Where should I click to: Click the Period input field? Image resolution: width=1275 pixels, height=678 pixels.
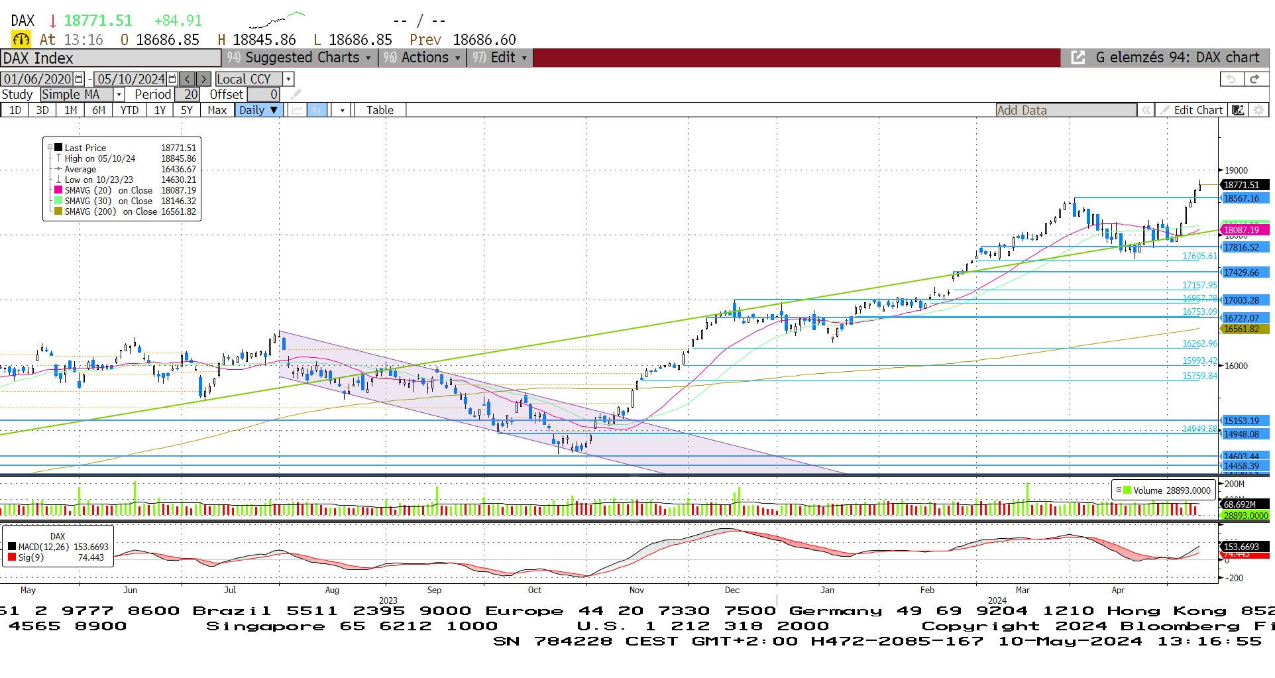(187, 95)
